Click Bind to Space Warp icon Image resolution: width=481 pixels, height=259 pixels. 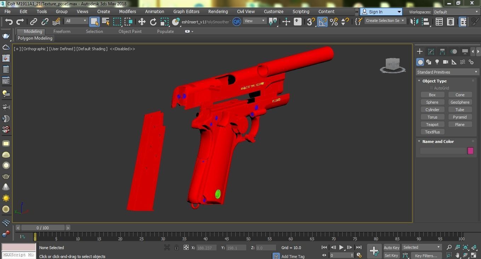(56, 22)
